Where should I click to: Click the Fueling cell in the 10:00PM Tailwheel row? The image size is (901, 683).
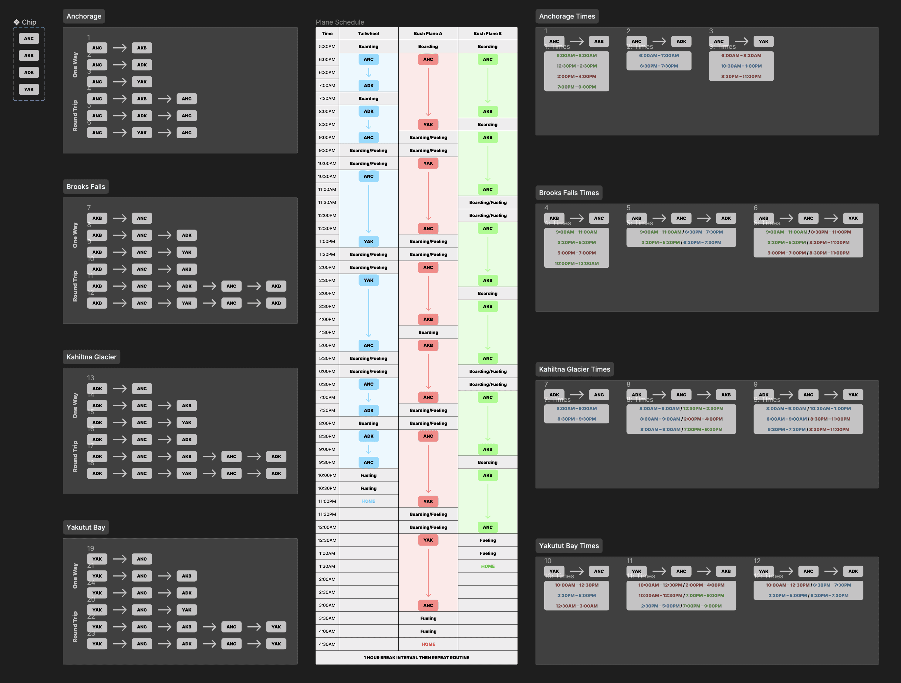click(x=369, y=475)
